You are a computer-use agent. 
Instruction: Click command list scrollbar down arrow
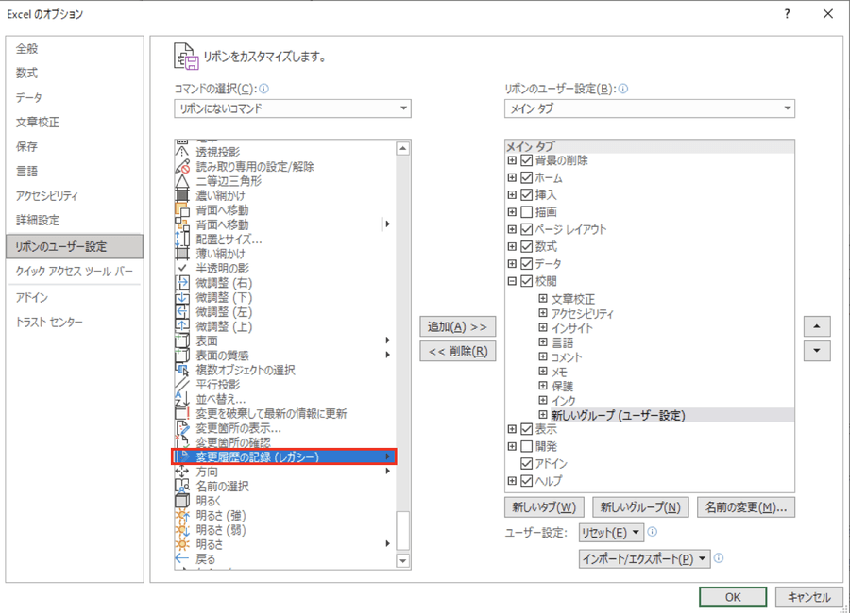pyautogui.click(x=402, y=560)
